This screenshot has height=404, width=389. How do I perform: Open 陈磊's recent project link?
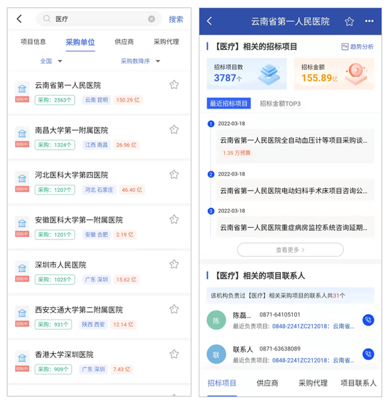pyautogui.click(x=313, y=326)
